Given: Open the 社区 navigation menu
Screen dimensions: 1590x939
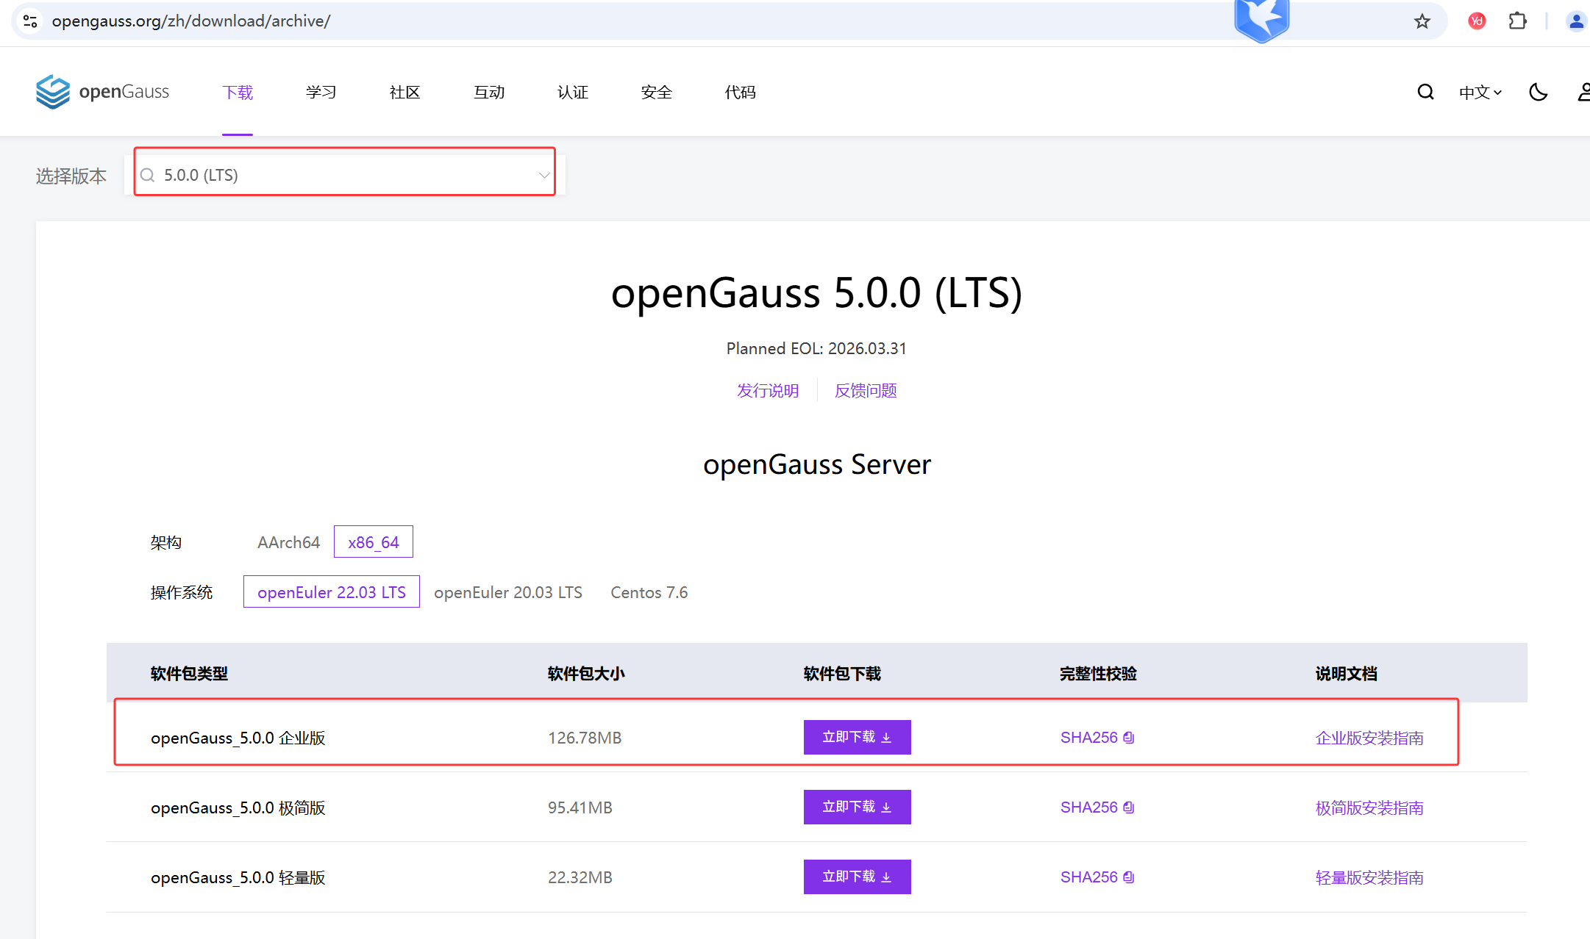Looking at the screenshot, I should click(405, 93).
